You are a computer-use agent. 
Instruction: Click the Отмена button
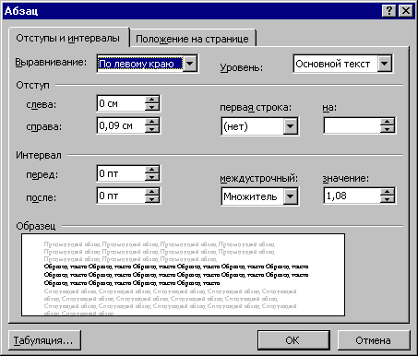pyautogui.click(x=374, y=340)
